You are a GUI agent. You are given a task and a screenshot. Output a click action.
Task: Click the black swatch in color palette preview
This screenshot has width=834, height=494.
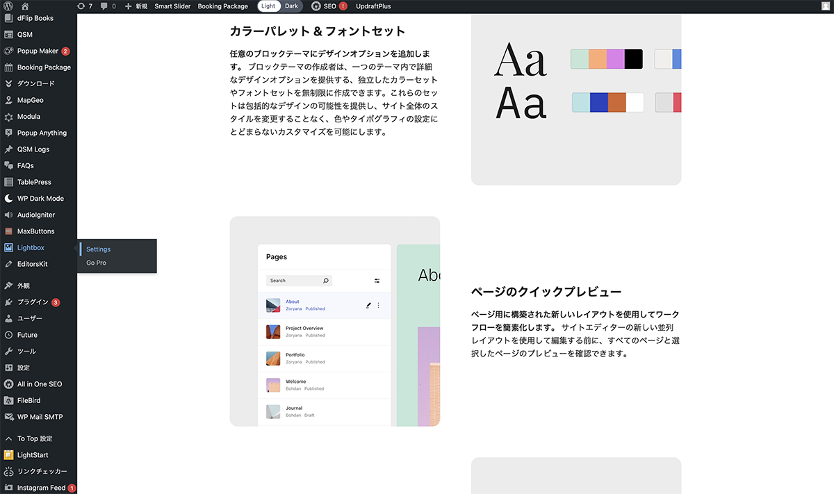click(x=632, y=58)
